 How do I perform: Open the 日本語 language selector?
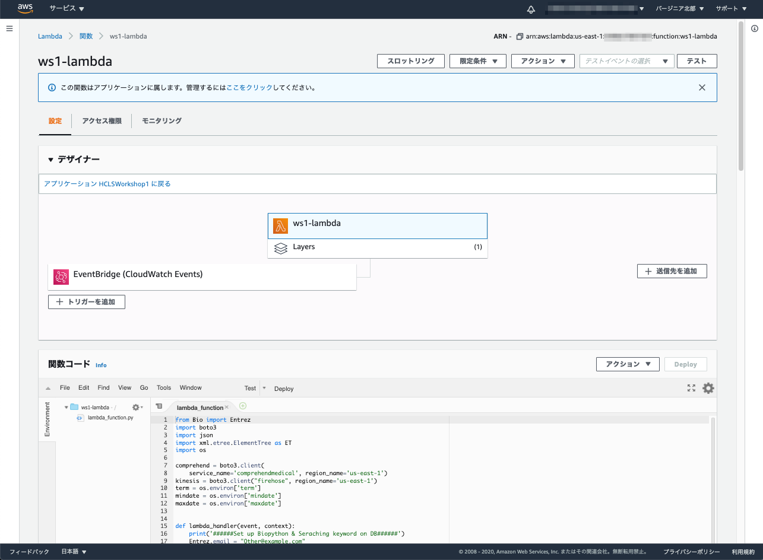[x=74, y=552]
